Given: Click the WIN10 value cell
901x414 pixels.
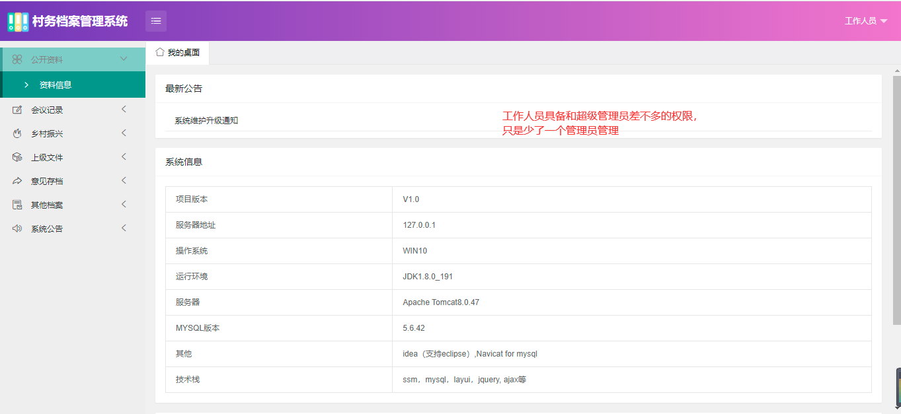Looking at the screenshot, I should (x=632, y=251).
